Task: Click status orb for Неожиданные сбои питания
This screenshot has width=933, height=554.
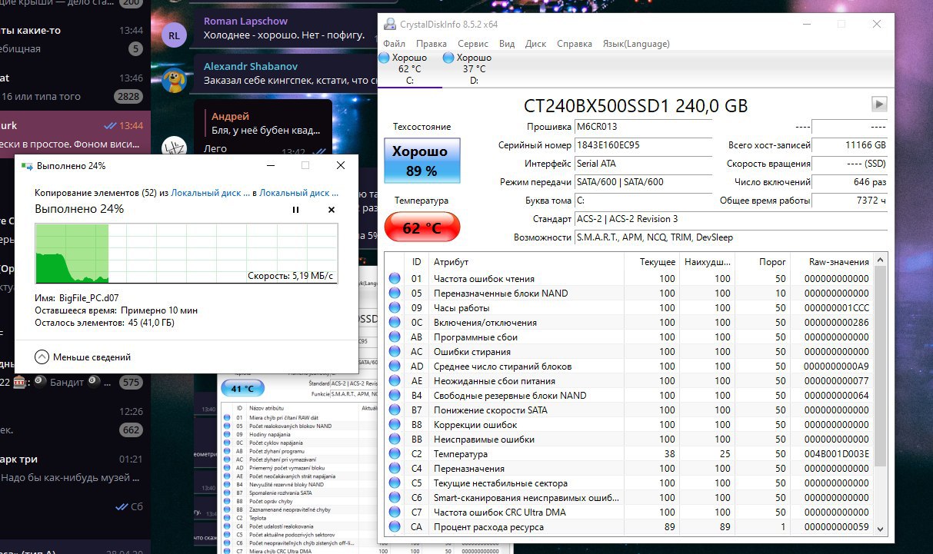Action: click(395, 381)
